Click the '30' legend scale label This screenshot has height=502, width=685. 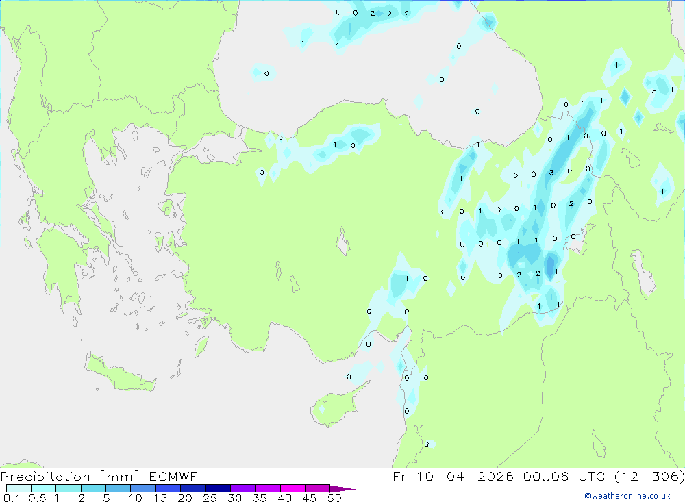click(x=235, y=498)
